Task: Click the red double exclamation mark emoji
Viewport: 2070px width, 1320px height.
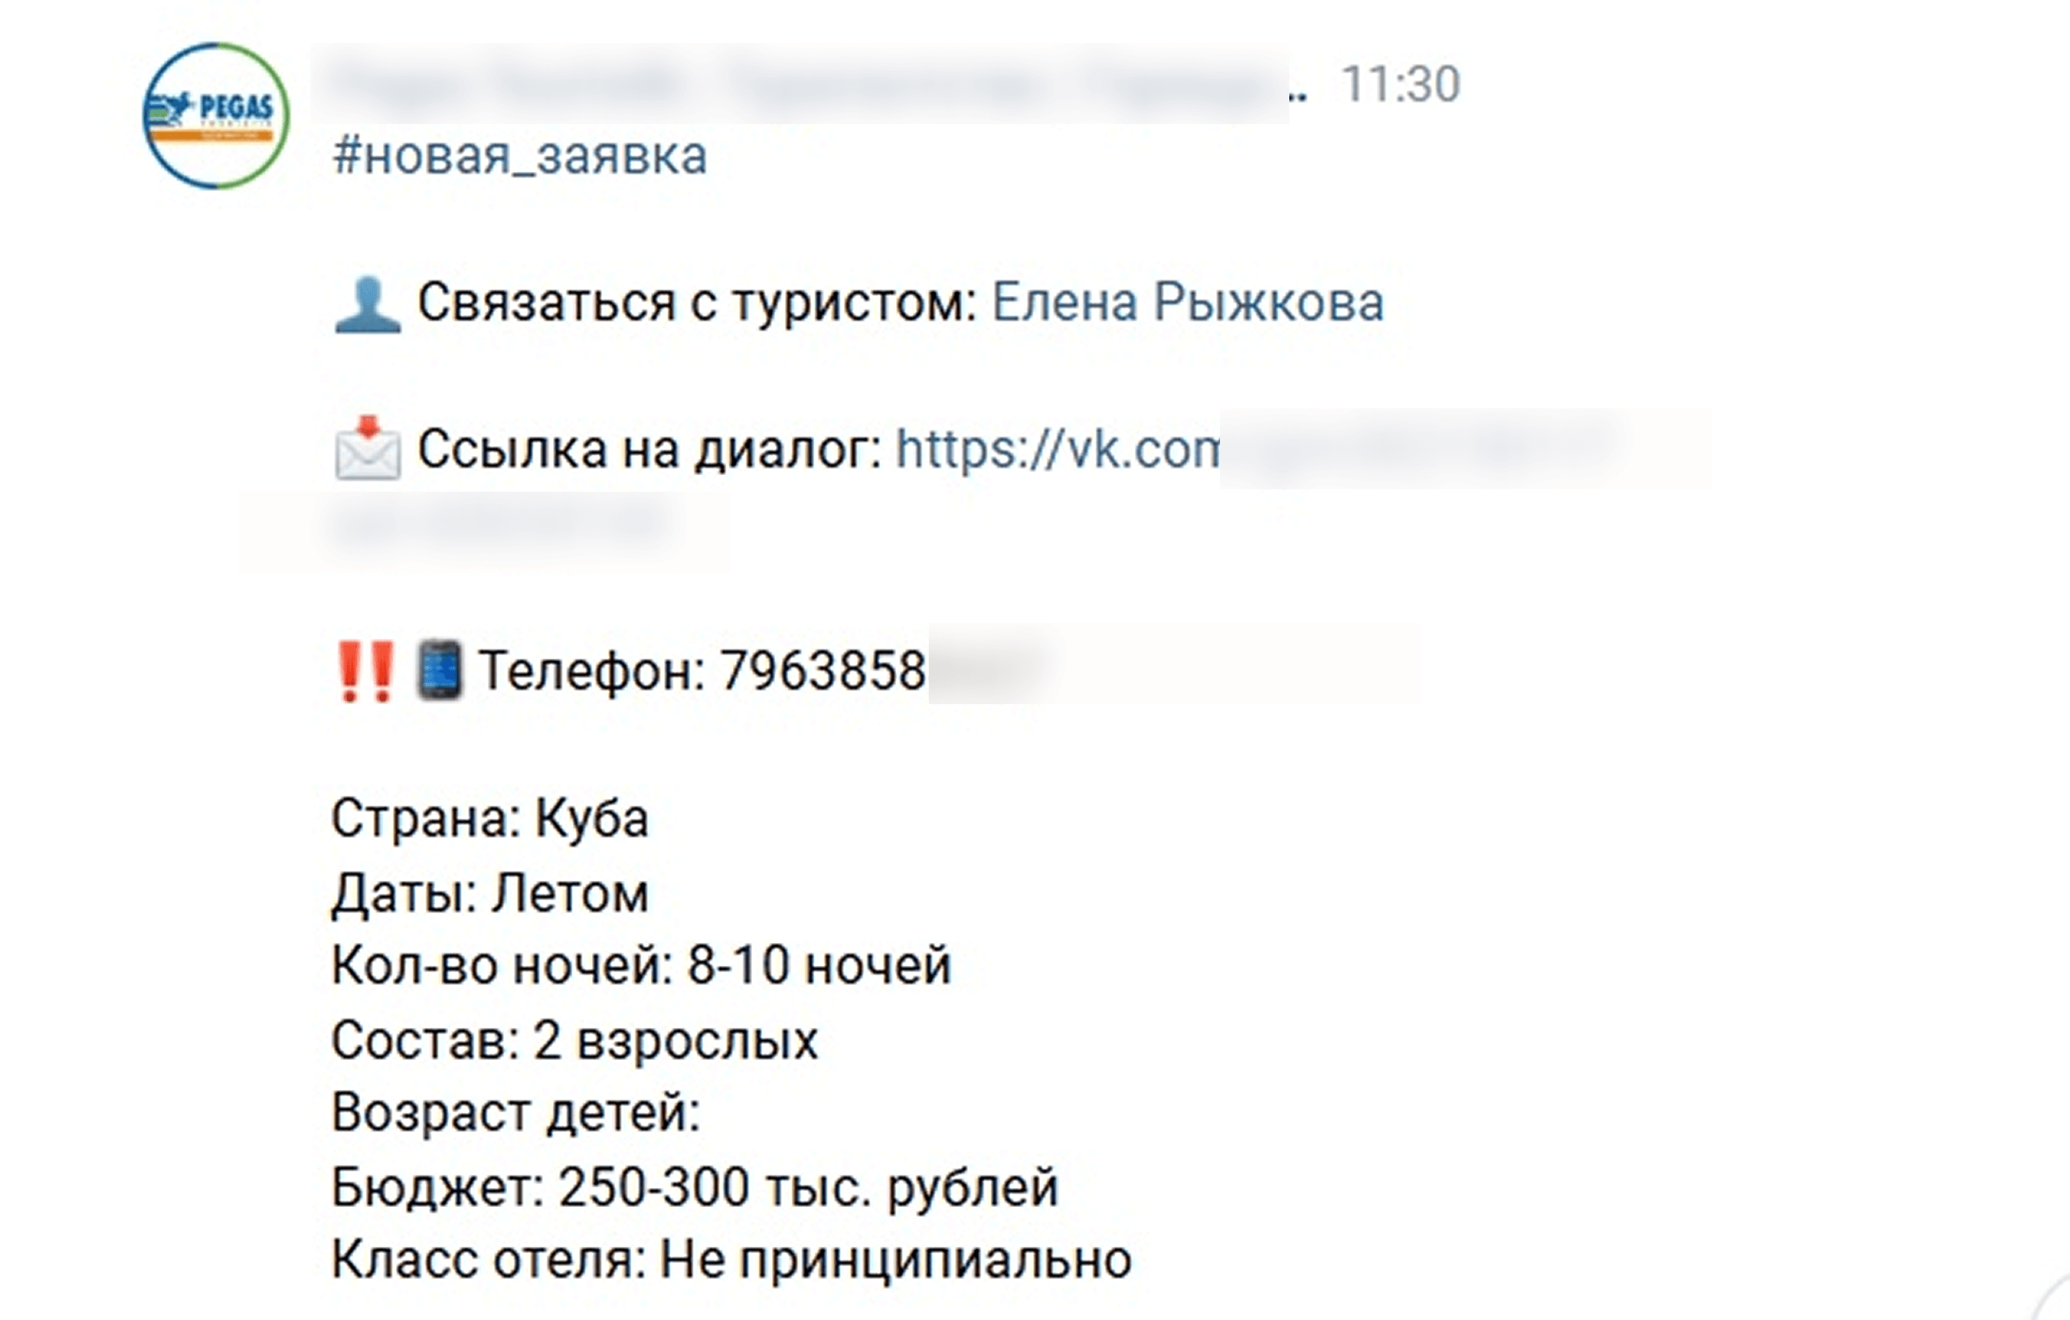Action: coord(365,672)
